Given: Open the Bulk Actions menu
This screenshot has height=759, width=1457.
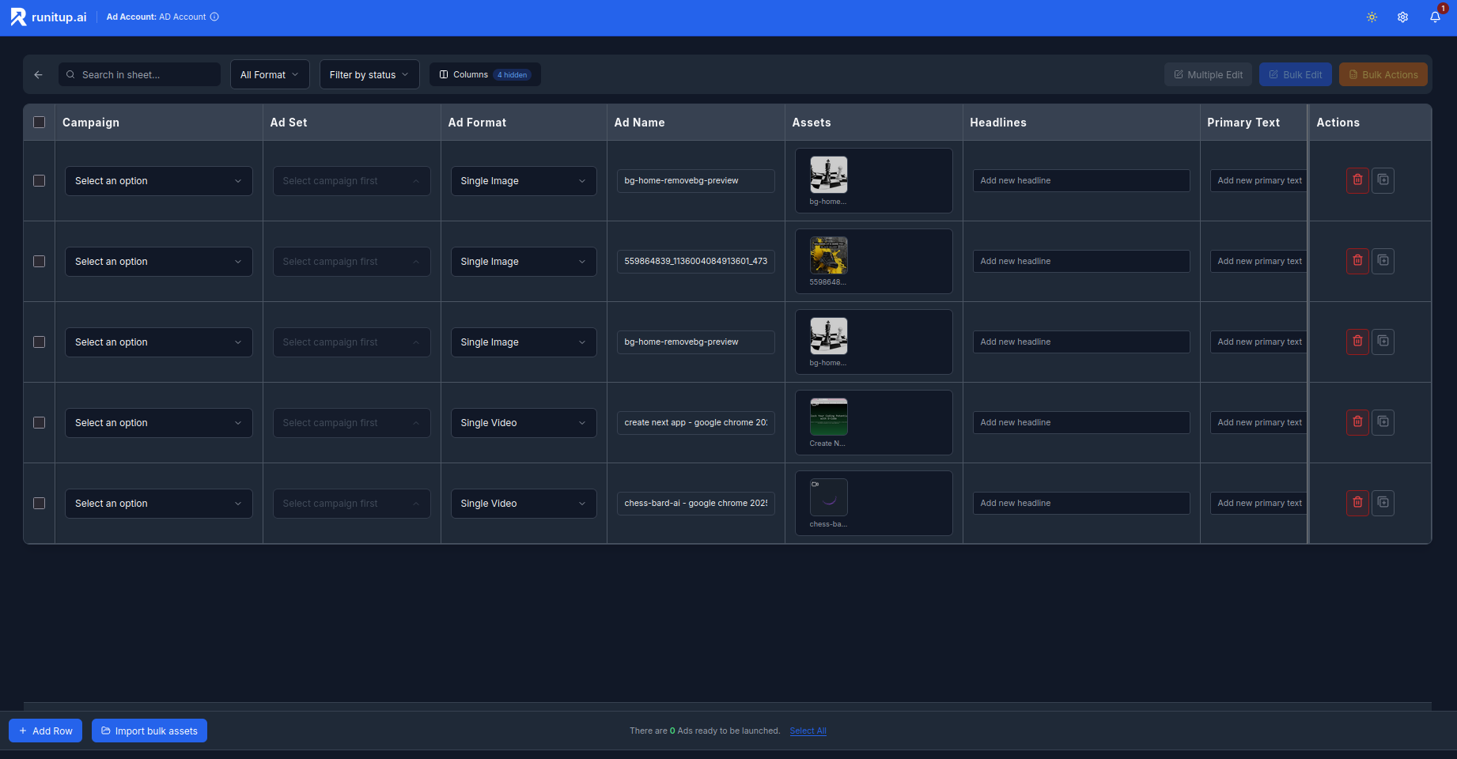Looking at the screenshot, I should 1383,75.
